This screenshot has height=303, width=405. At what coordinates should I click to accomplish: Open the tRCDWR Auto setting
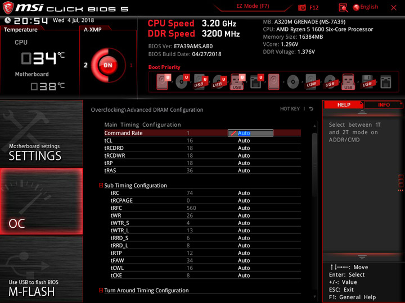(244, 155)
